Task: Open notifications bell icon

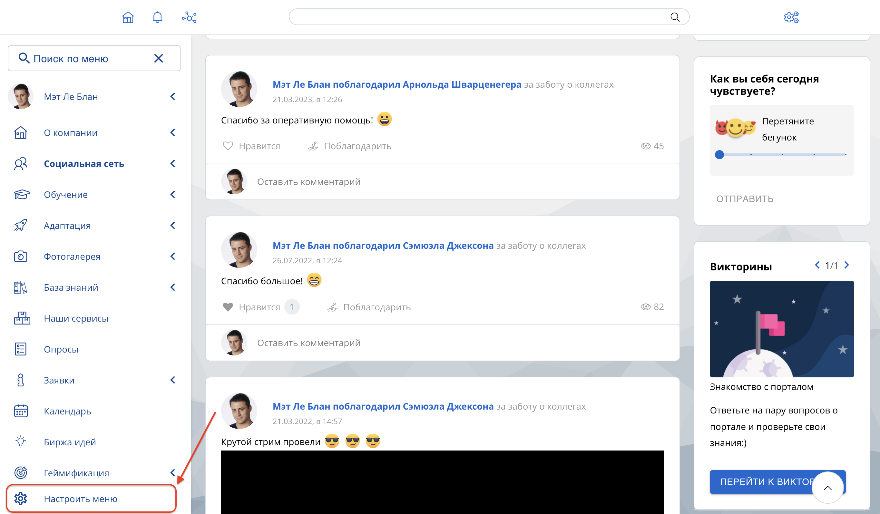Action: click(x=158, y=17)
